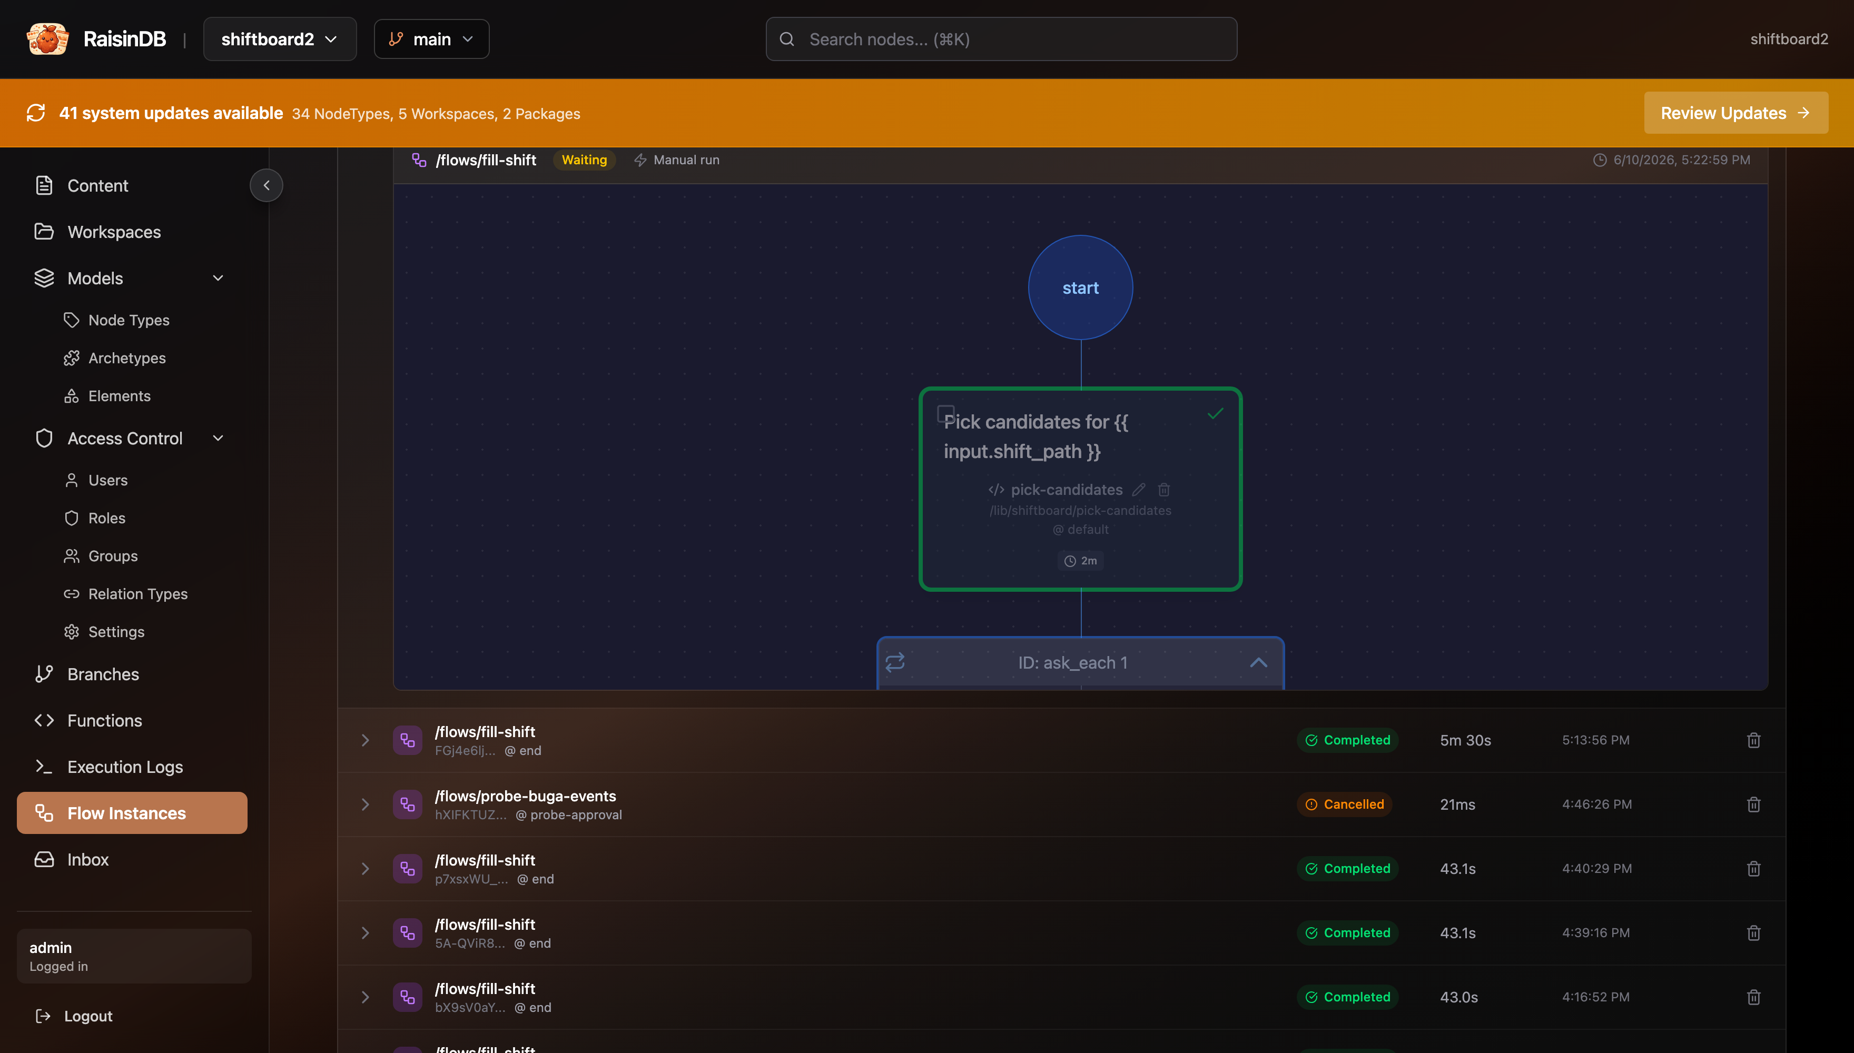1854x1053 pixels.
Task: Focus the Search nodes input field
Action: (1001, 39)
